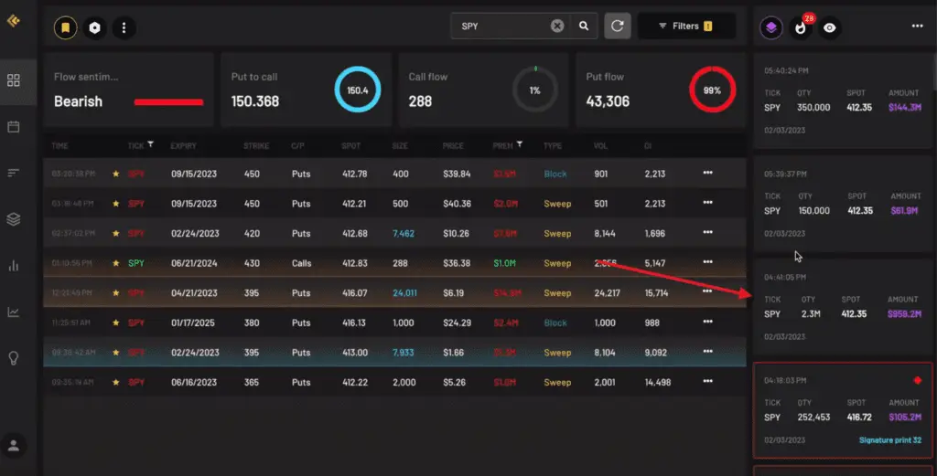
Task: Clear the SPY search text
Action: (557, 26)
